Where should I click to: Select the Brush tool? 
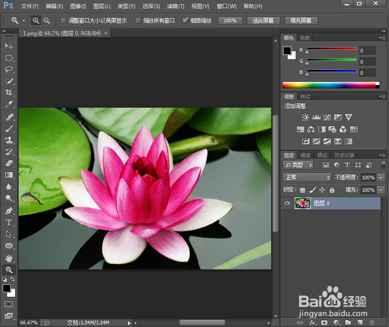point(9,129)
